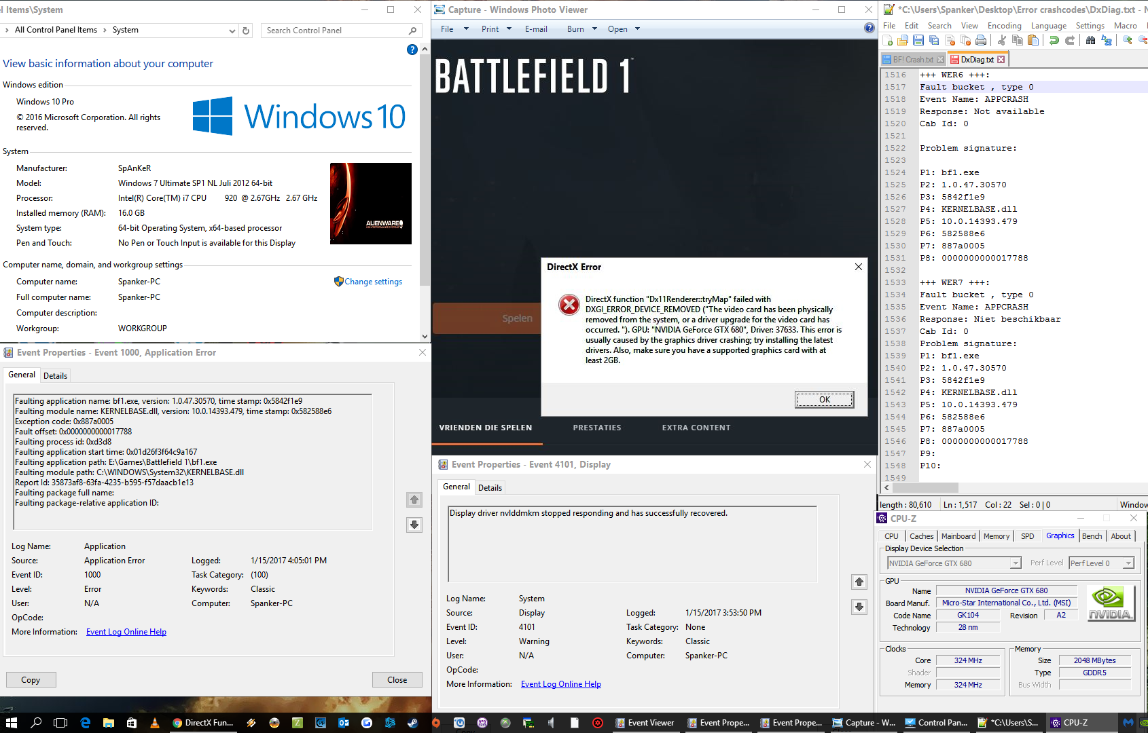Click the green Undo arrow in Notepad++
The width and height of the screenshot is (1148, 733).
pyautogui.click(x=1054, y=41)
